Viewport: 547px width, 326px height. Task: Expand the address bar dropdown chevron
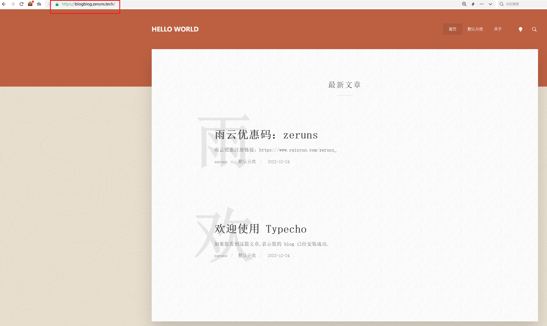[490, 4]
